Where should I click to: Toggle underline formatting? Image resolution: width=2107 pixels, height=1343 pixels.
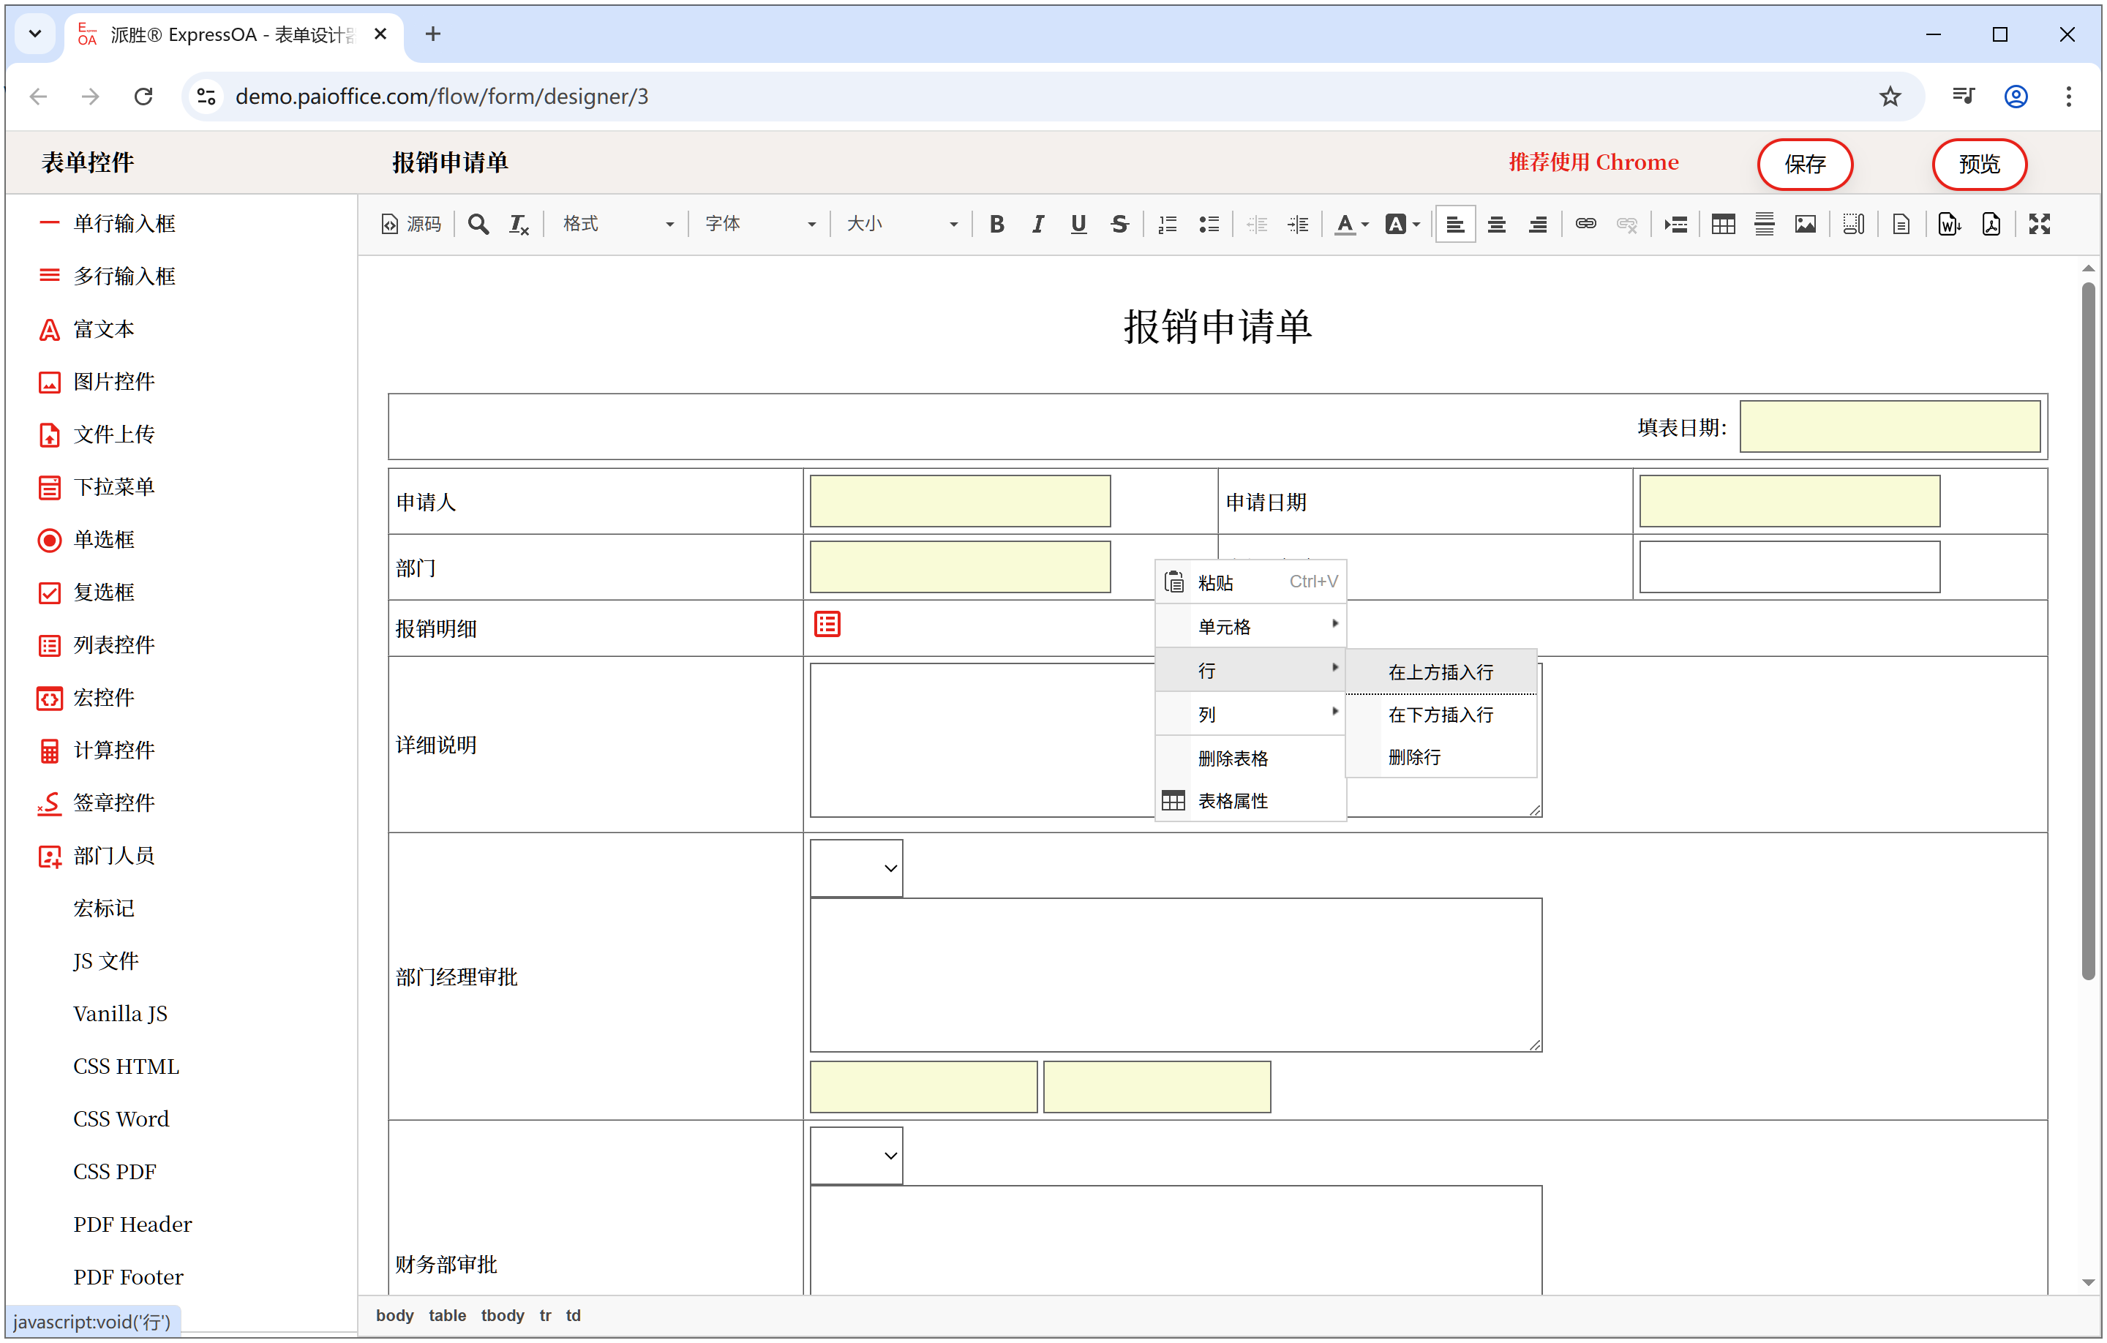click(x=1078, y=225)
